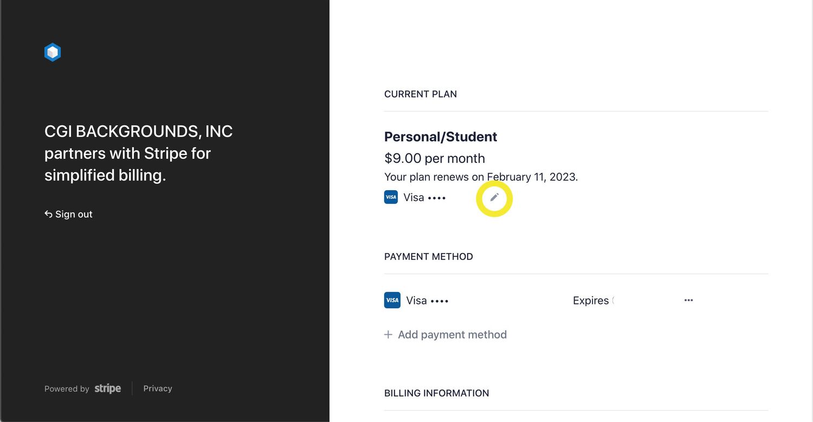Click the return arrow next to Sign out
813x422 pixels.
48,214
